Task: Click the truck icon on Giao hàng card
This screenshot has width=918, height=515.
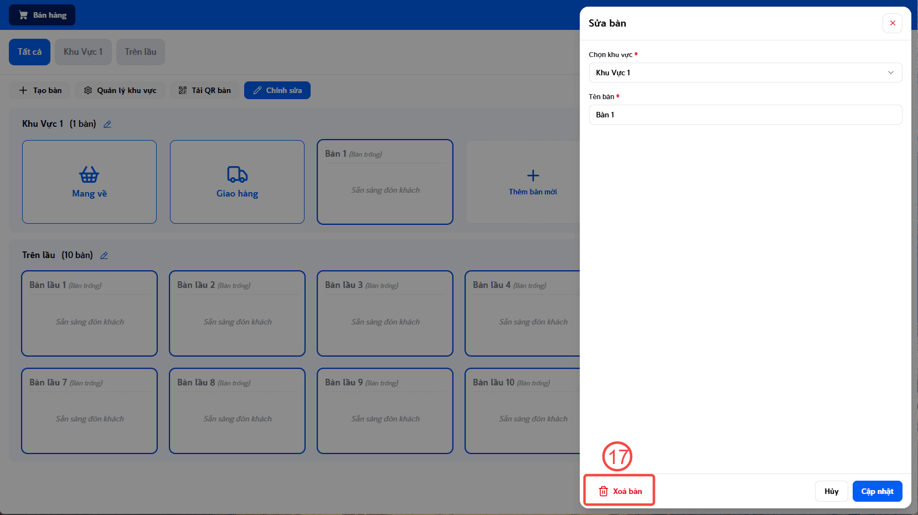Action: [237, 174]
